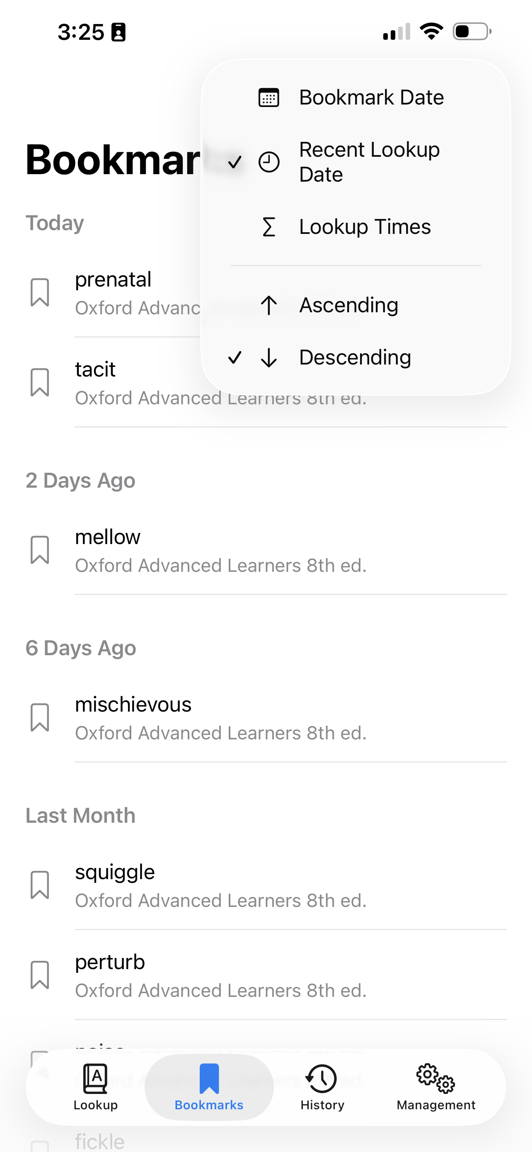Toggle the bookmark icon next to mischievous

coord(40,718)
